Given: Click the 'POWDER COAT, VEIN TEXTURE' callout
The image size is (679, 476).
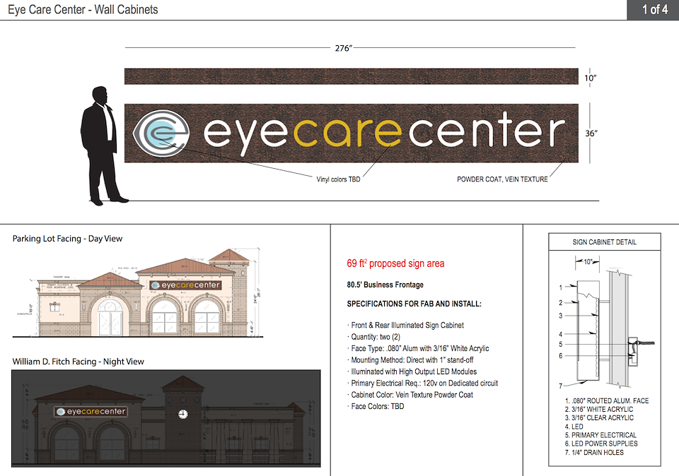Looking at the screenshot, I should (502, 179).
